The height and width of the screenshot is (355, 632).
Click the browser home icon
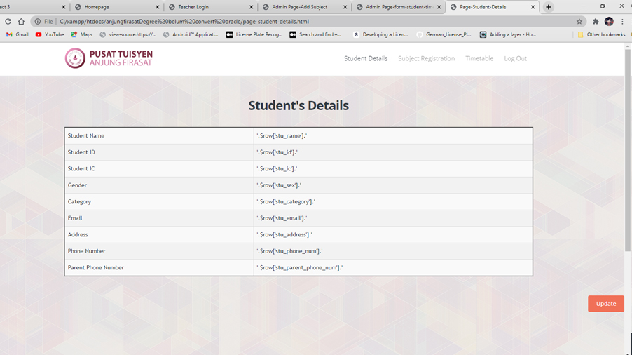pyautogui.click(x=21, y=22)
